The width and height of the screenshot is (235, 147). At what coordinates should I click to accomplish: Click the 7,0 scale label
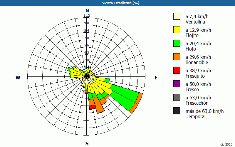87,38
